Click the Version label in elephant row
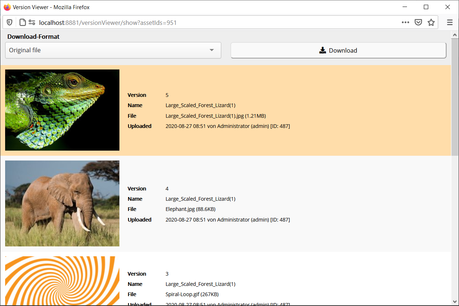Viewport: 459px width, 306px height. click(x=137, y=189)
